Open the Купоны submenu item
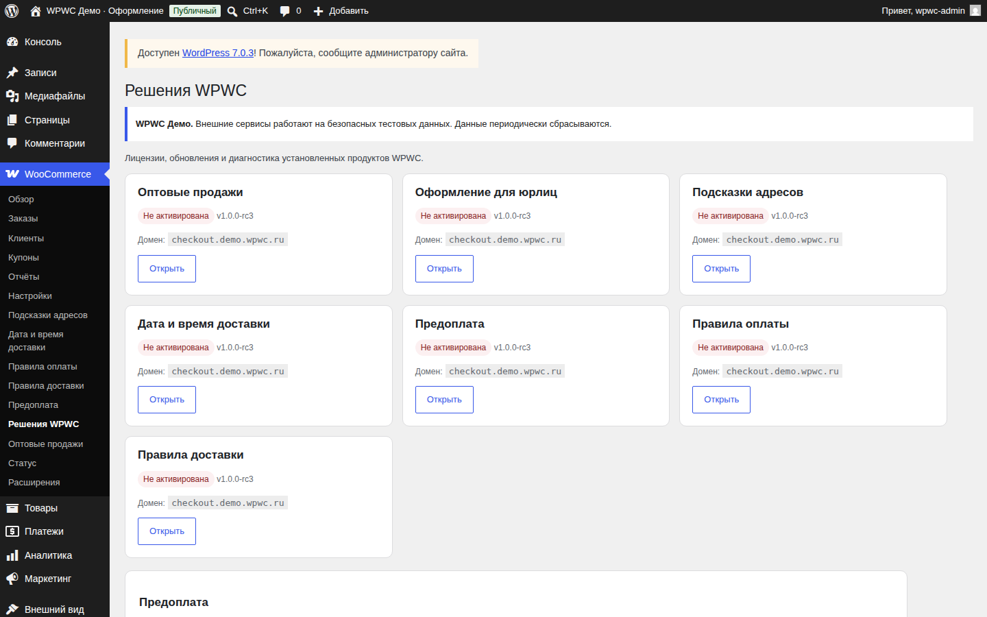The height and width of the screenshot is (617, 987). tap(23, 258)
